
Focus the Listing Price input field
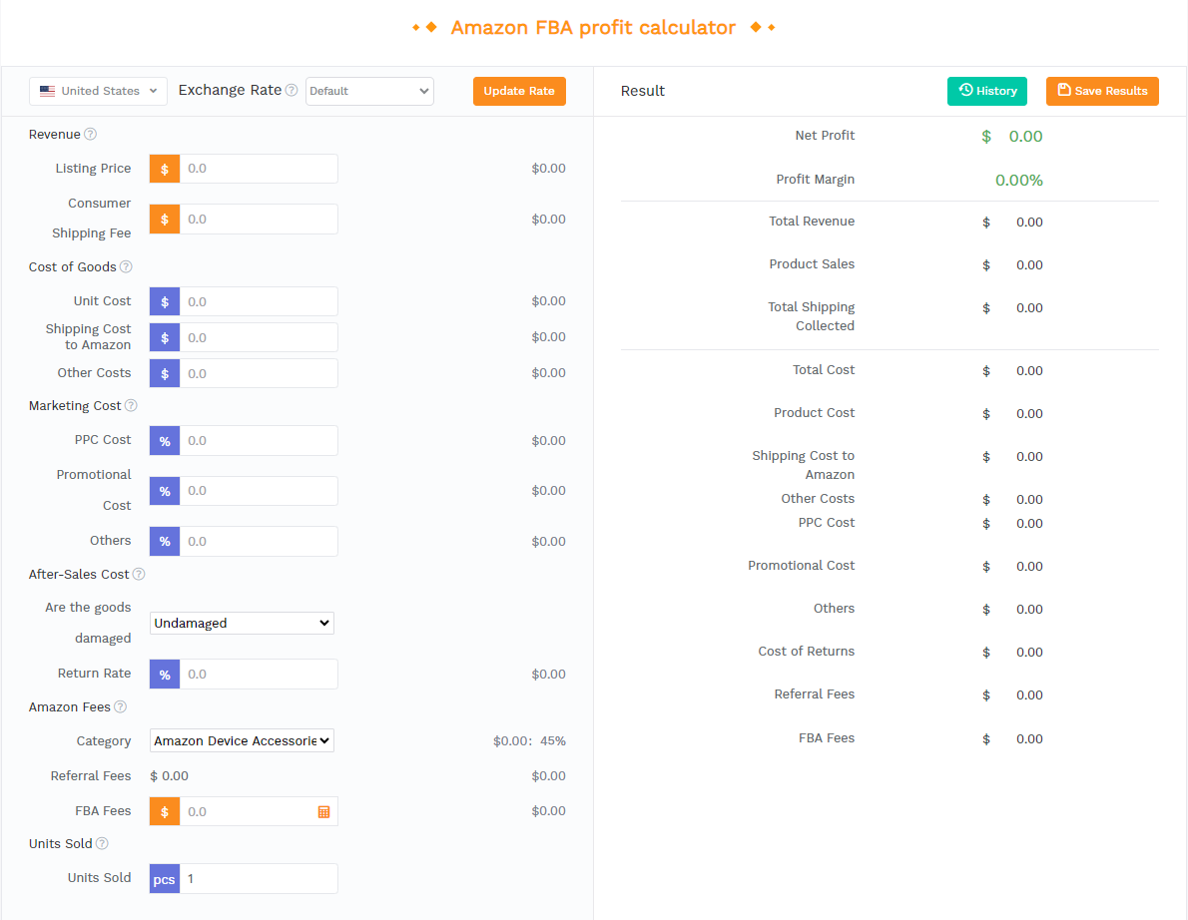(x=259, y=169)
